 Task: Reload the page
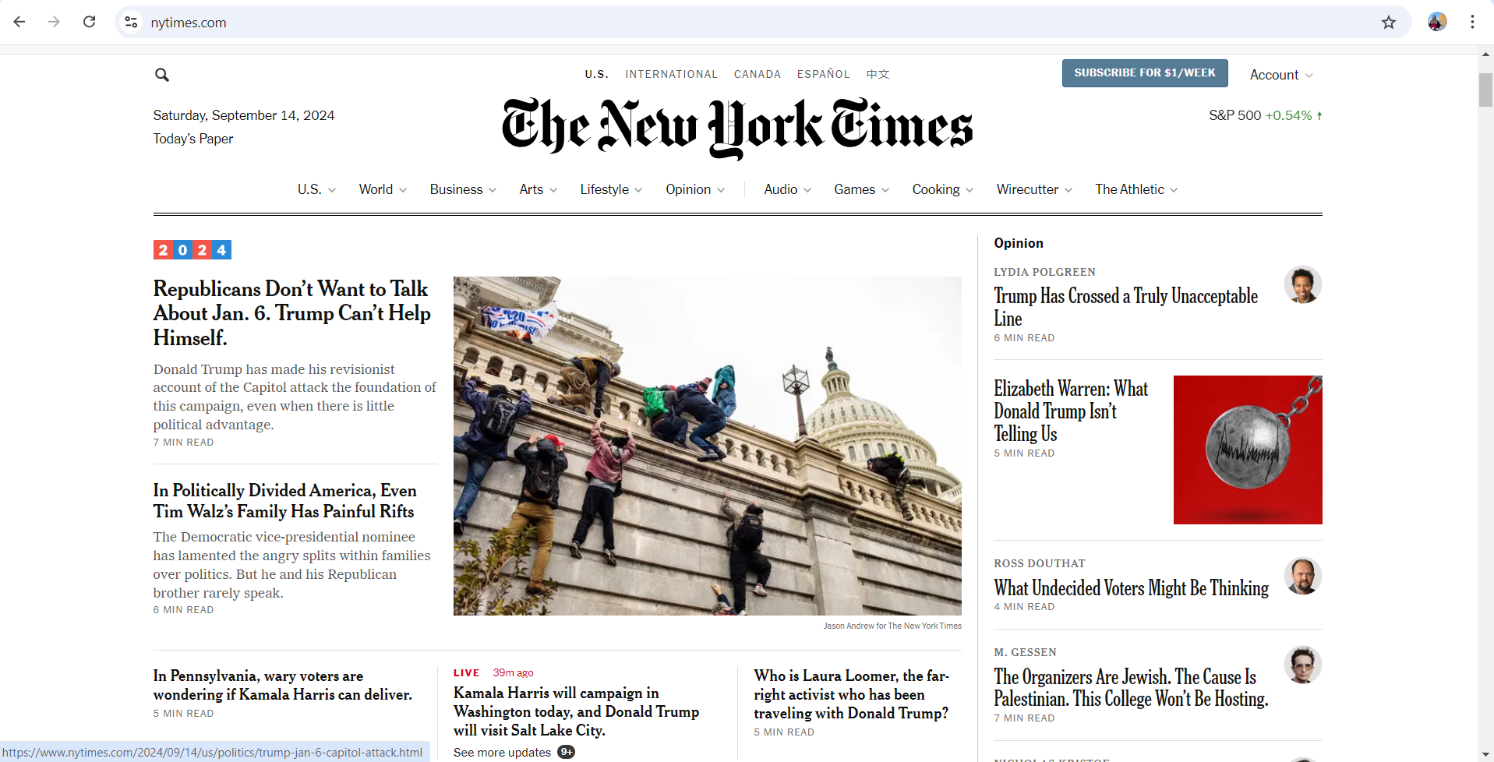90,22
